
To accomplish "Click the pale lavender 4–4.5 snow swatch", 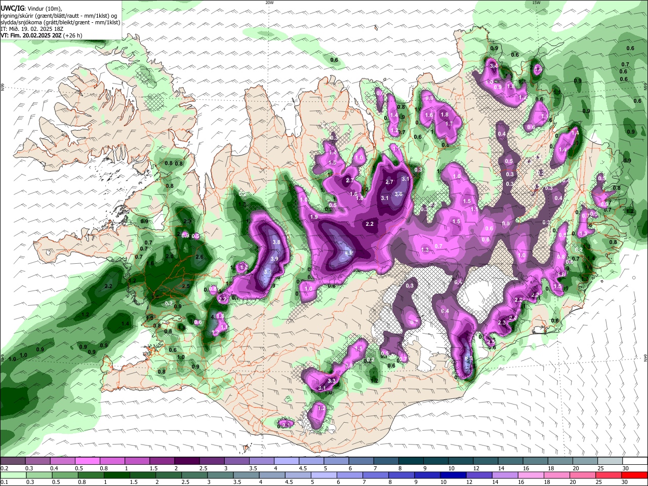I will (x=287, y=461).
